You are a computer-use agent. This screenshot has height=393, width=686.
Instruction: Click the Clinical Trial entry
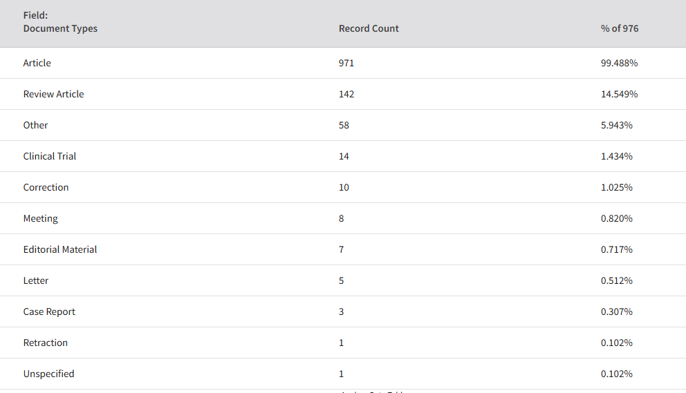[49, 156]
